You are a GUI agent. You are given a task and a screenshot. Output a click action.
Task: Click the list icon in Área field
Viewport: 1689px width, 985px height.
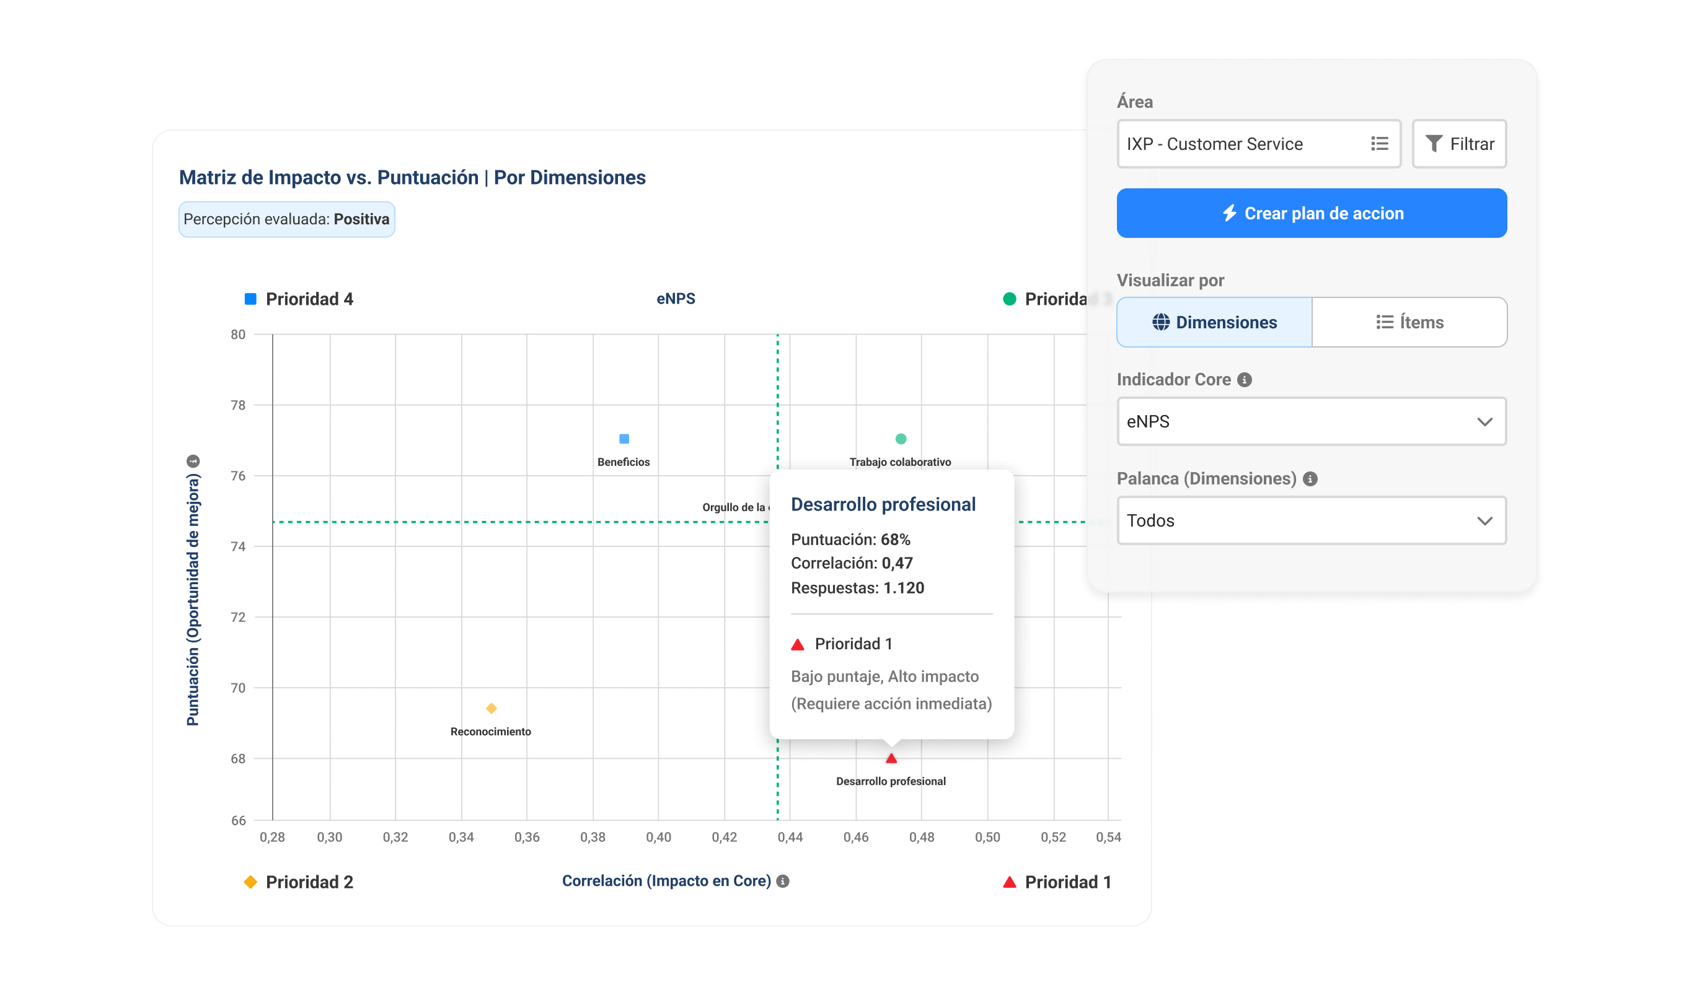[x=1379, y=143]
